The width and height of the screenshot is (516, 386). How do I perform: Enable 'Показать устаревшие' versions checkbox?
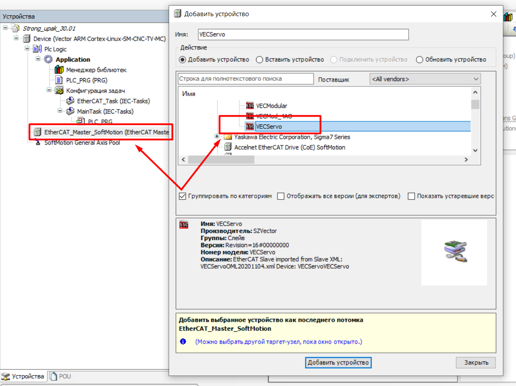(x=411, y=196)
